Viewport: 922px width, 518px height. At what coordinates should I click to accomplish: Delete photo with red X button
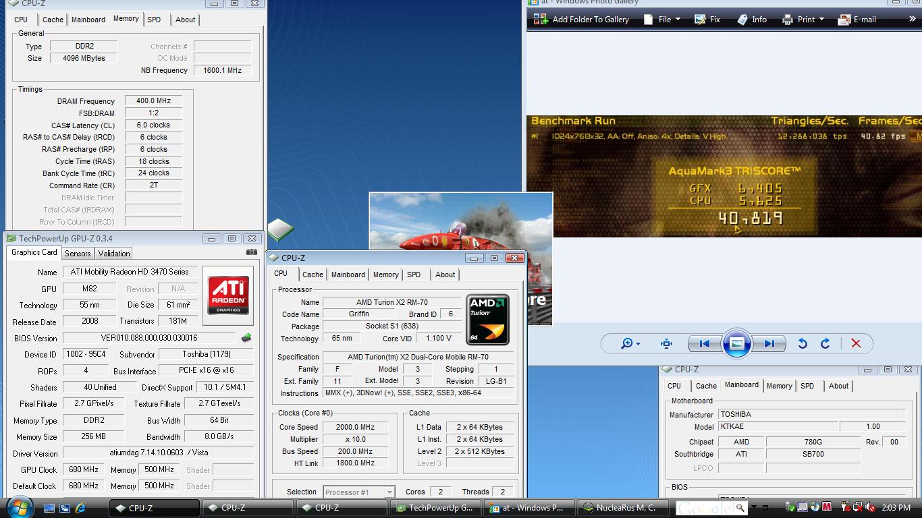pyautogui.click(x=856, y=343)
